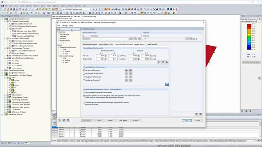Click the select surfaces icon beside Surfaces field
This screenshot has width=262, height=147.
click(x=187, y=39)
